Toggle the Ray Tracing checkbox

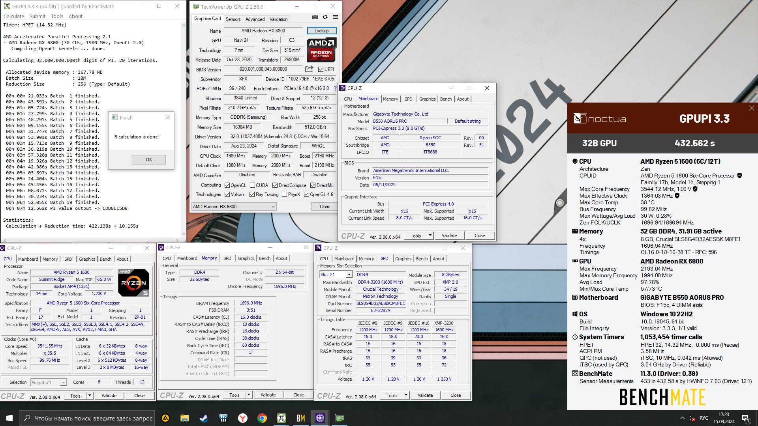252,194
